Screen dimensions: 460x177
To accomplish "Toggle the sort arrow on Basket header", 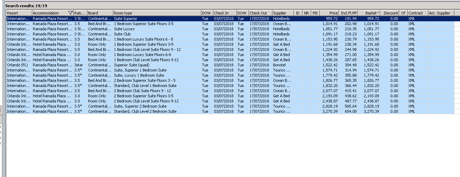I will [x=378, y=13].
